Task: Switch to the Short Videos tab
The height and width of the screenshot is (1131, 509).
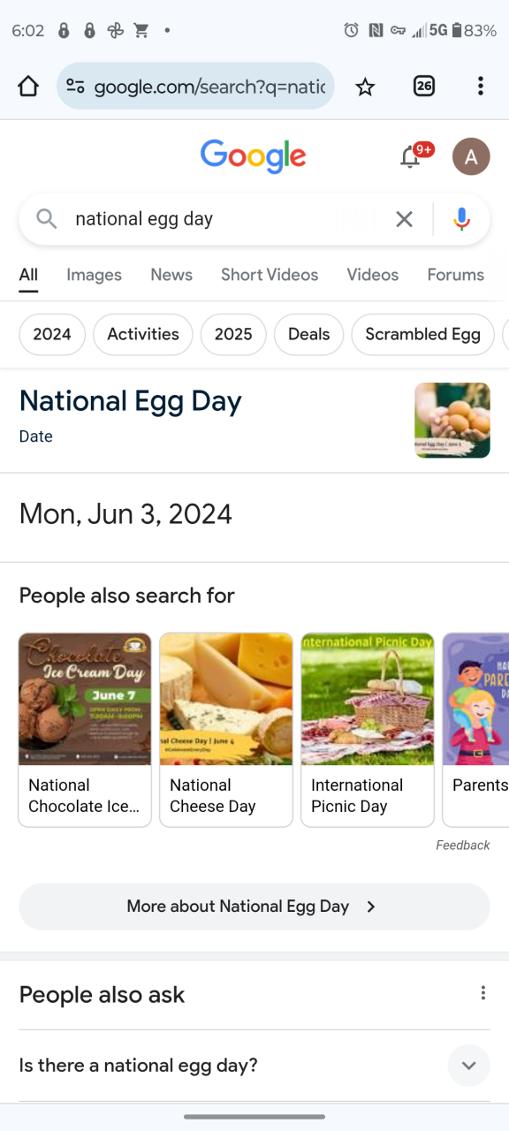Action: [270, 275]
